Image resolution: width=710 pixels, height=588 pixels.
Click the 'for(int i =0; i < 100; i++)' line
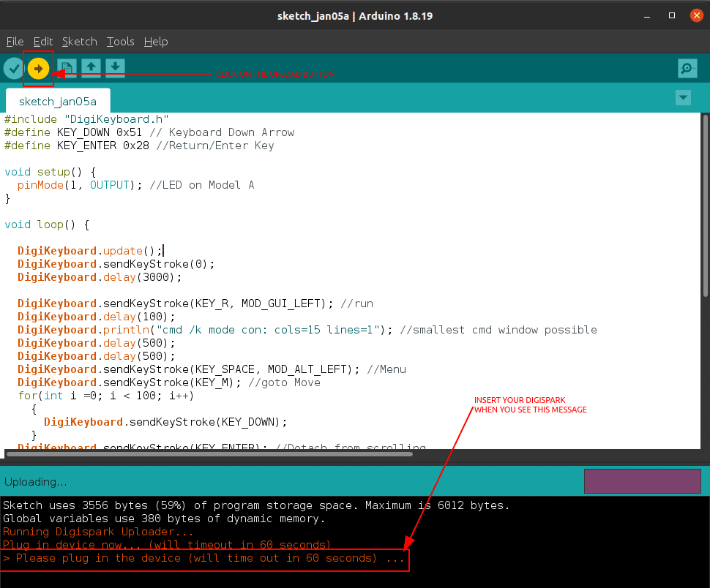tap(106, 396)
